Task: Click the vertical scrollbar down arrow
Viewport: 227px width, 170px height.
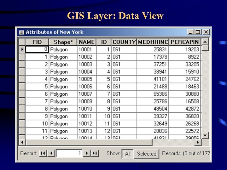Action: [205, 135]
